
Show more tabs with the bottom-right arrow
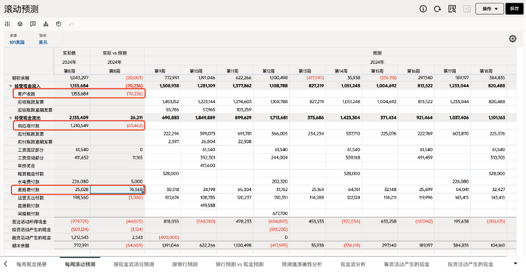point(516,264)
